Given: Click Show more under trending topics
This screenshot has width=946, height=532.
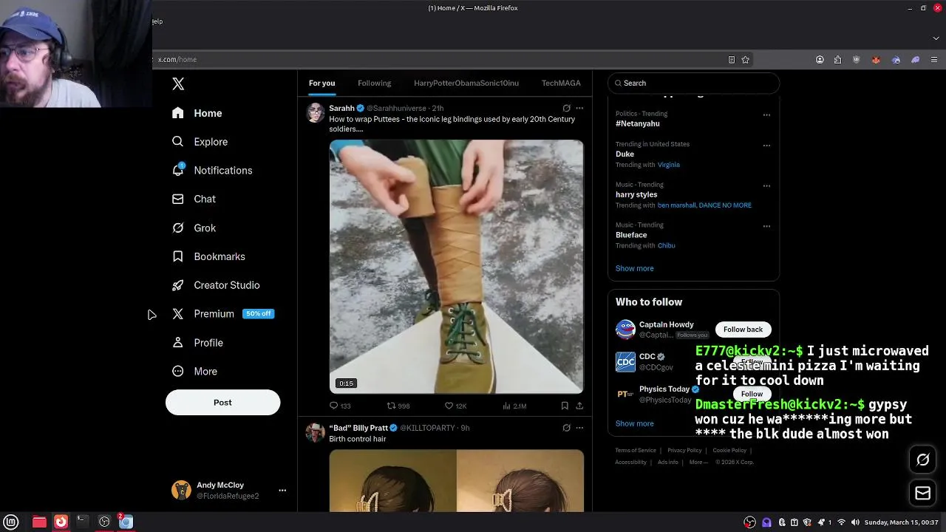Looking at the screenshot, I should click(x=634, y=268).
